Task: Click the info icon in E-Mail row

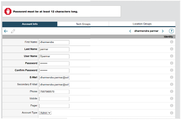Action: click(x=172, y=77)
